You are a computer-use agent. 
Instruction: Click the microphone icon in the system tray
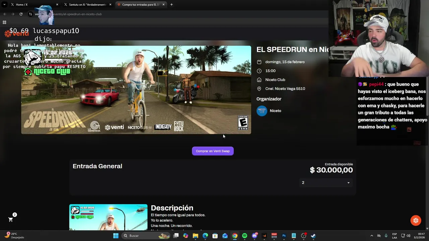386,236
